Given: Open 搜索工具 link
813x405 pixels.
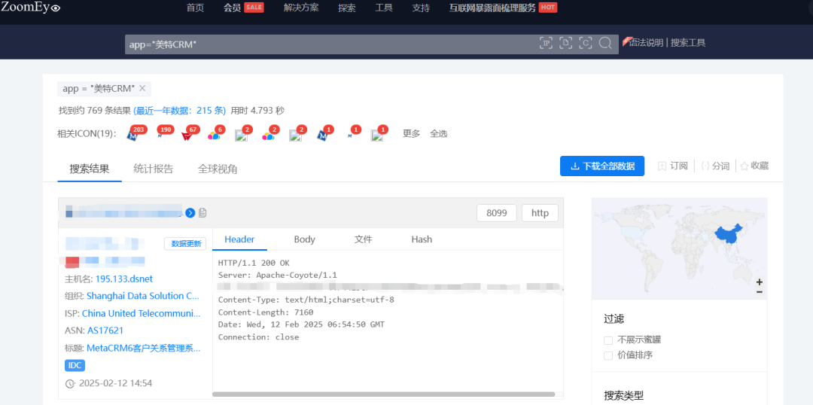Looking at the screenshot, I should pos(688,42).
